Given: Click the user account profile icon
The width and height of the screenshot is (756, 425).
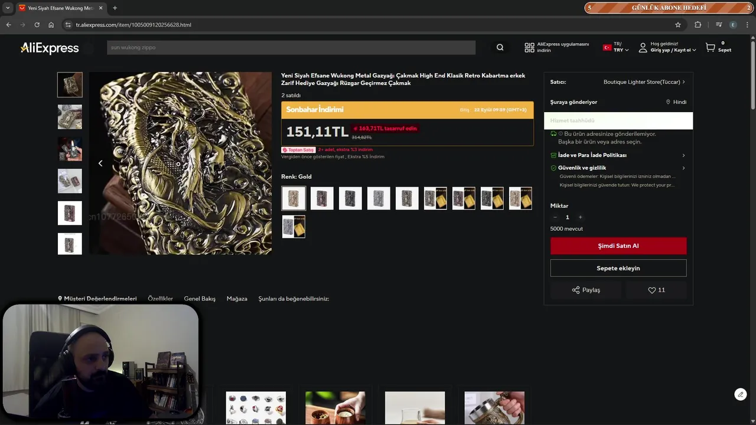Looking at the screenshot, I should [x=643, y=47].
